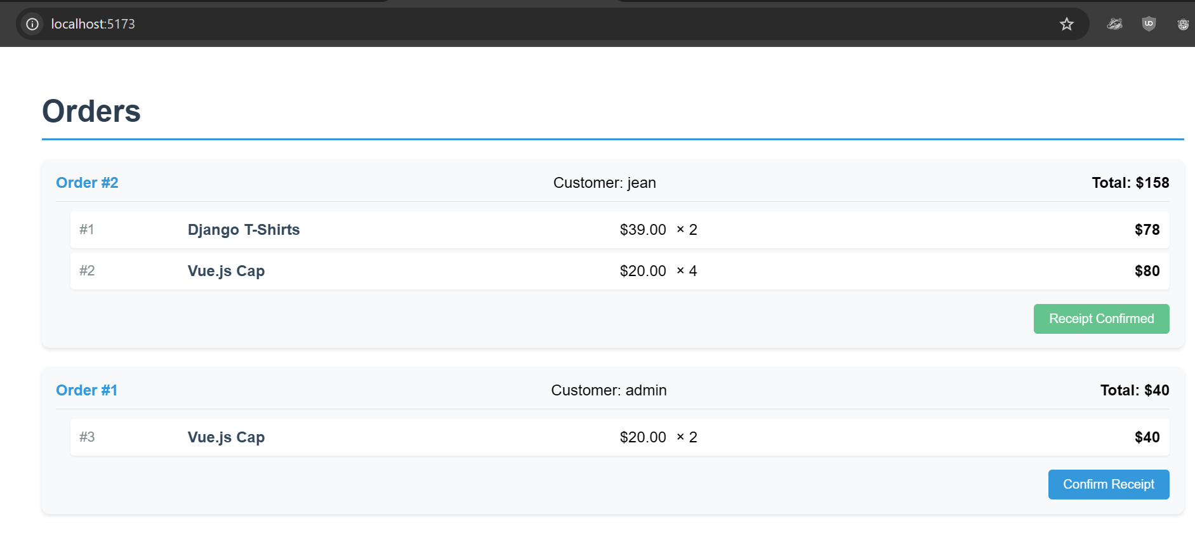Bookmark this page with the star icon
The height and width of the screenshot is (535, 1195).
point(1066,24)
